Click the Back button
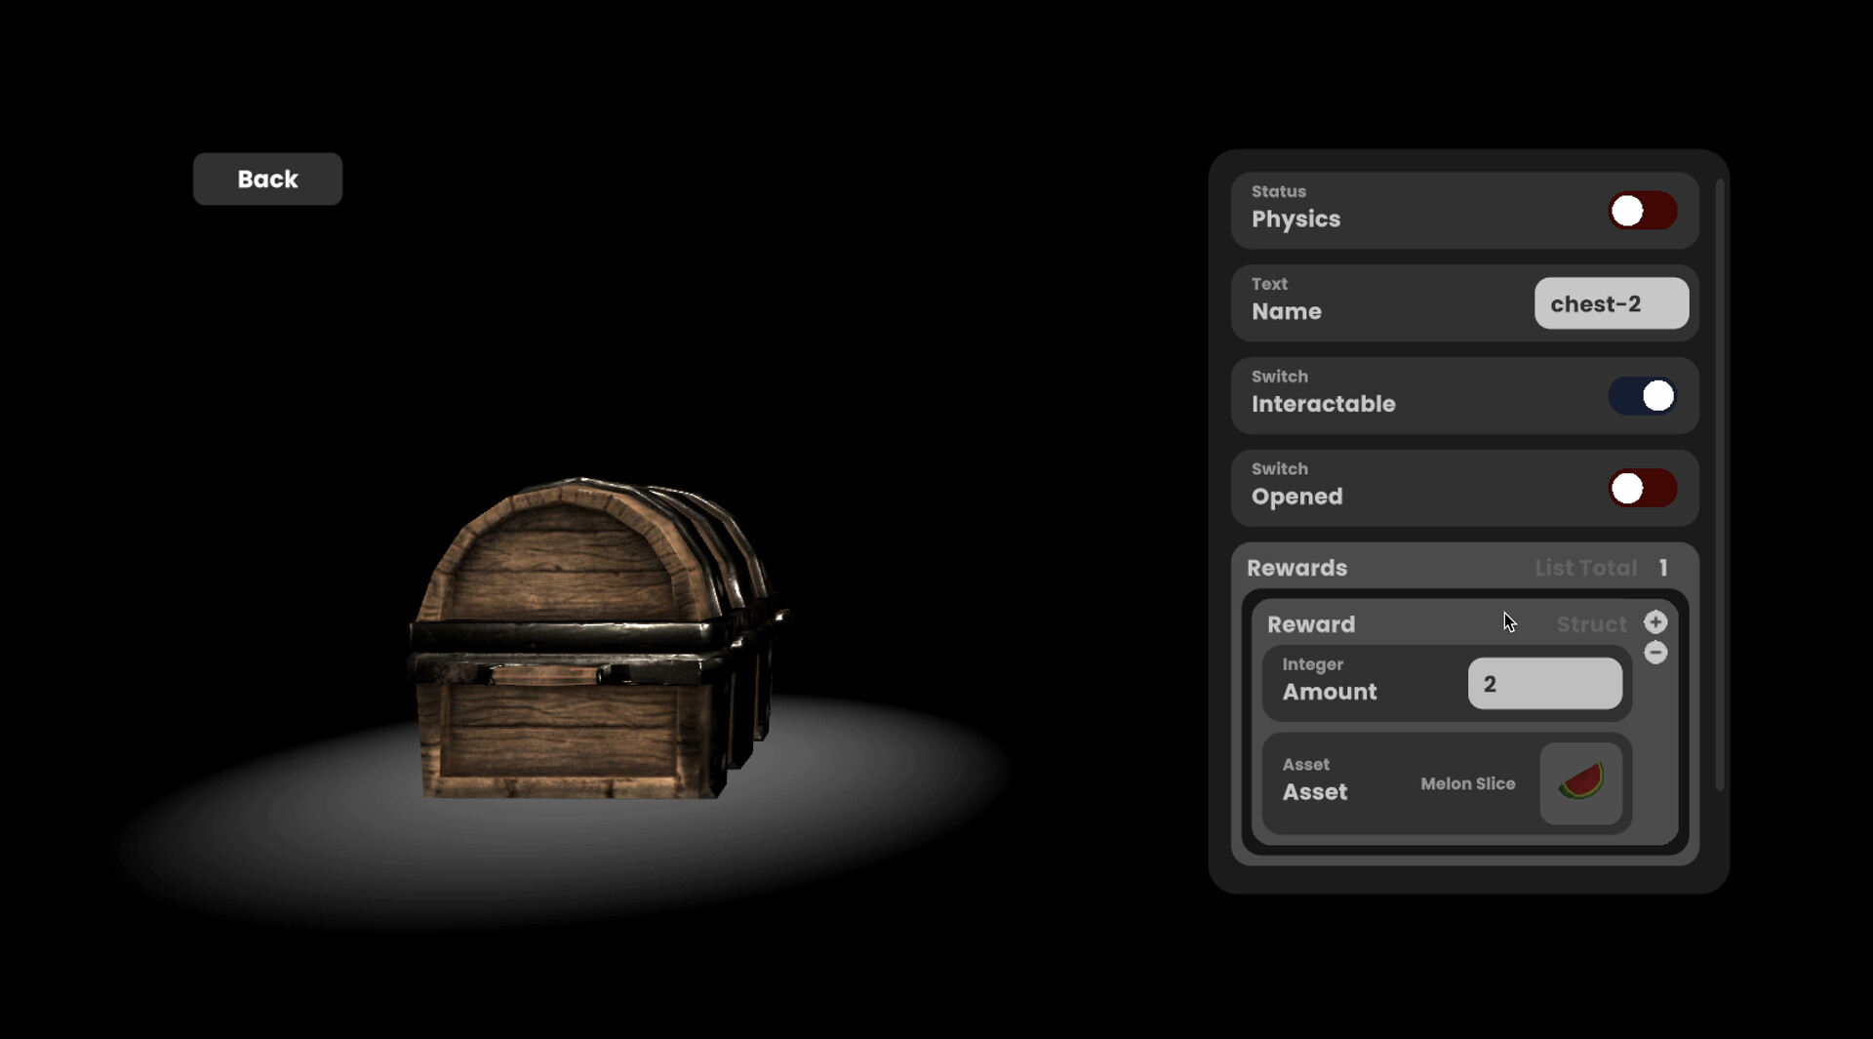 coord(266,179)
